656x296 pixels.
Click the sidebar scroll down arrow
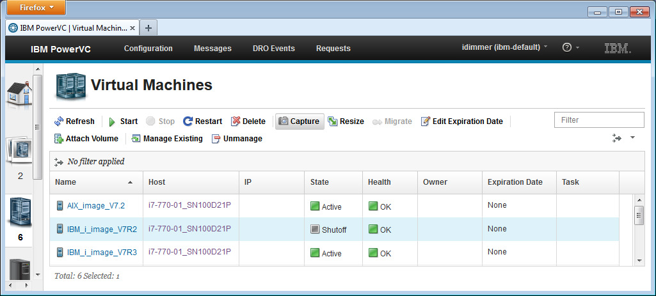tap(38, 275)
